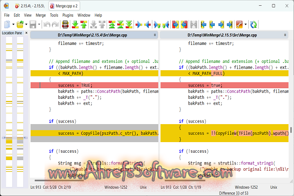The image size is (294, 196).
Task: Click the 'success = TRUE;' line in left pane
Action: [x=94, y=85]
